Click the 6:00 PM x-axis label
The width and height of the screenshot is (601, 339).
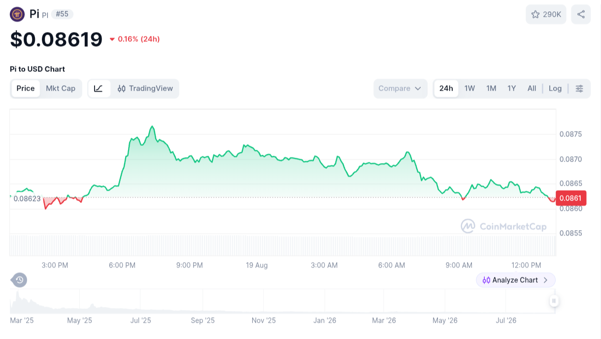(122, 265)
